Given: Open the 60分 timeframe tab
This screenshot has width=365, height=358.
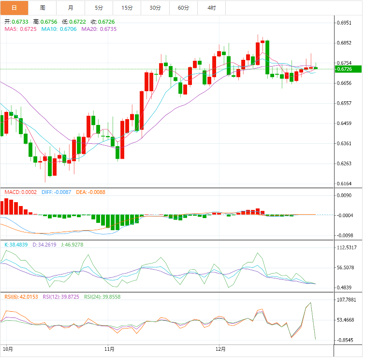Looking at the screenshot, I should (x=184, y=8).
